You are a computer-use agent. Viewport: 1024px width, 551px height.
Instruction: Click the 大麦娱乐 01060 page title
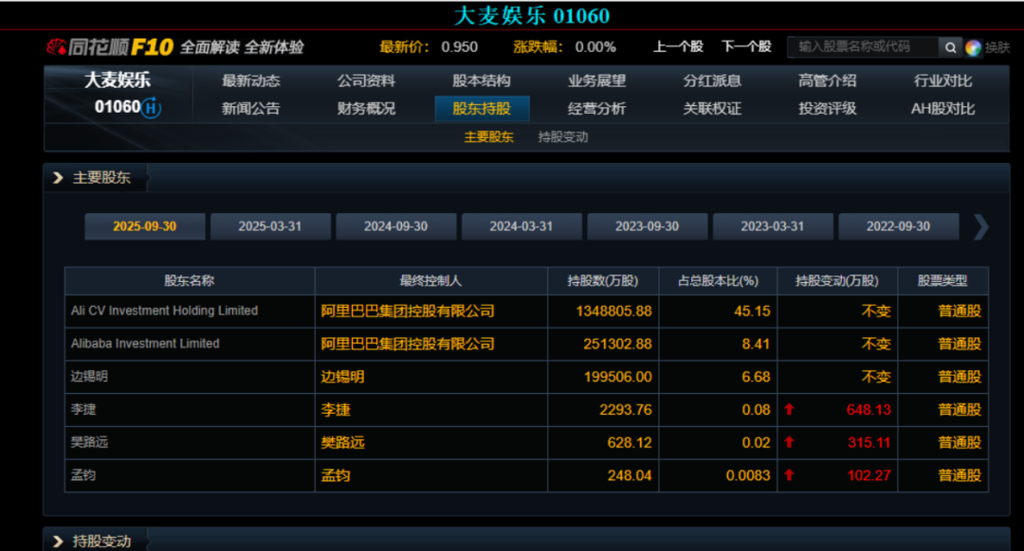point(532,15)
